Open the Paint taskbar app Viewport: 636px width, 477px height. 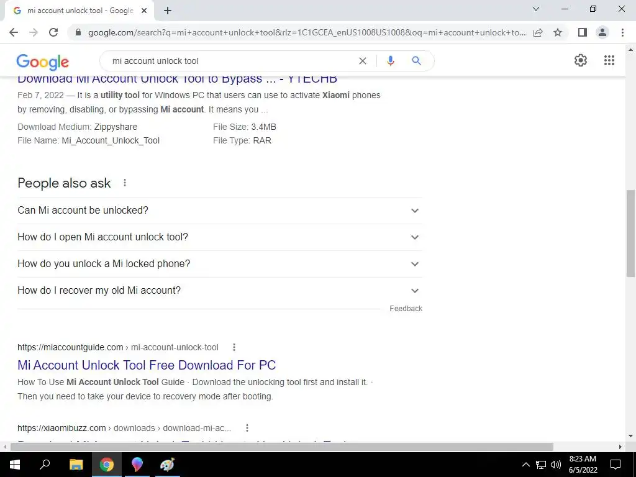168,465
